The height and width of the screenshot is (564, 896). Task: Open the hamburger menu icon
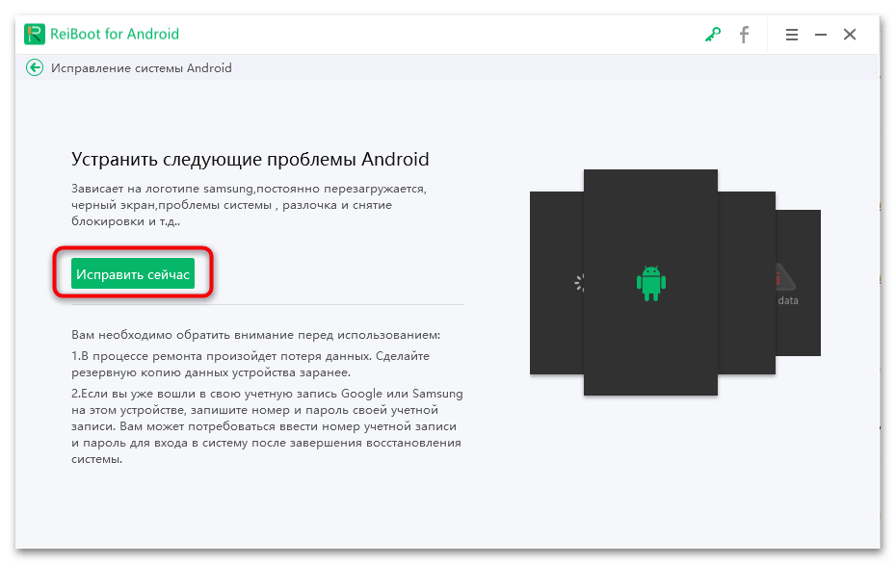pyautogui.click(x=791, y=35)
